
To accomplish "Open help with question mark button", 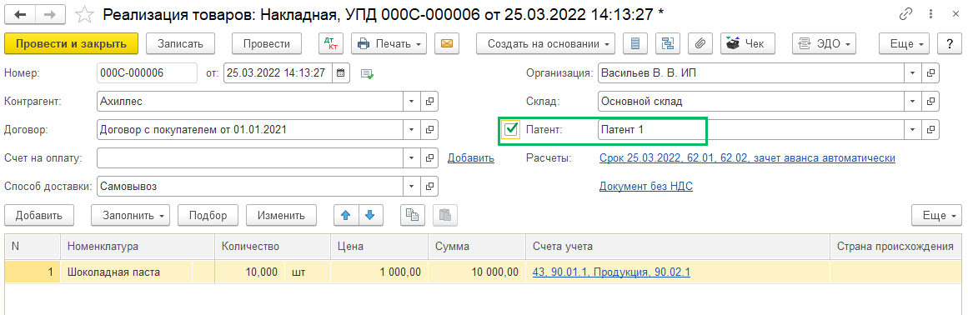I will [x=950, y=44].
